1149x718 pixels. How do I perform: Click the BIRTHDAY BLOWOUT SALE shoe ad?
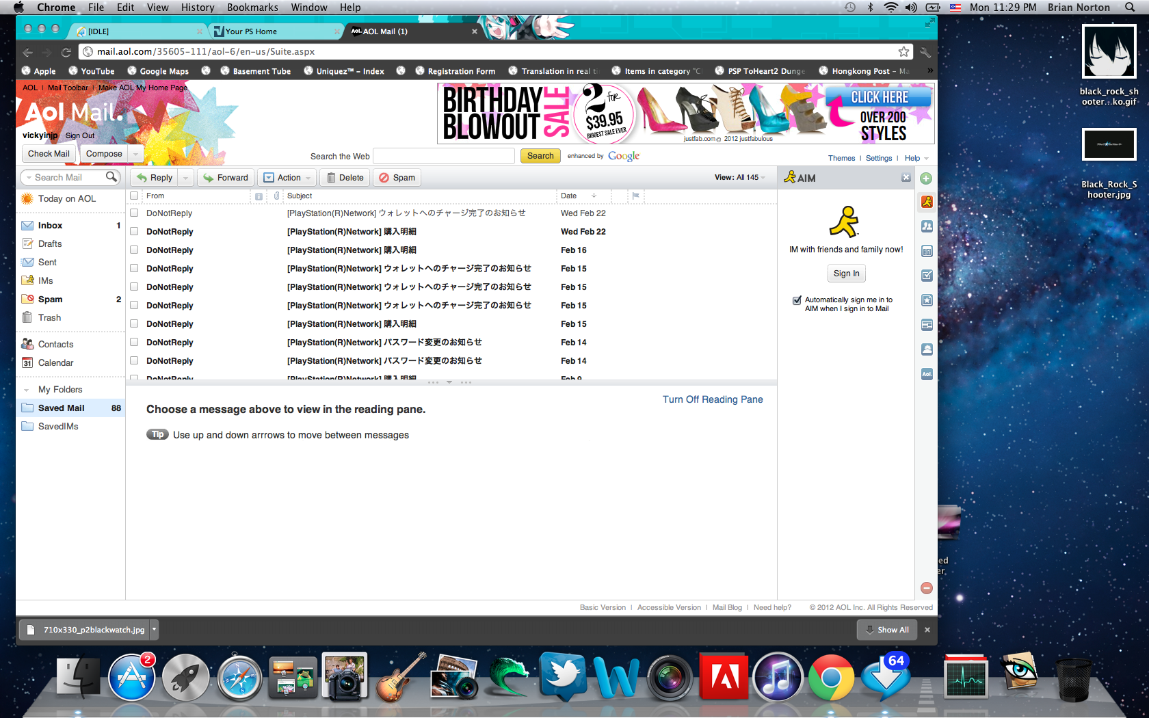pyautogui.click(x=685, y=114)
